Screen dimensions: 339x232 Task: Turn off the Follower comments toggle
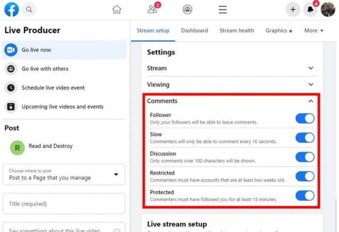point(305,119)
